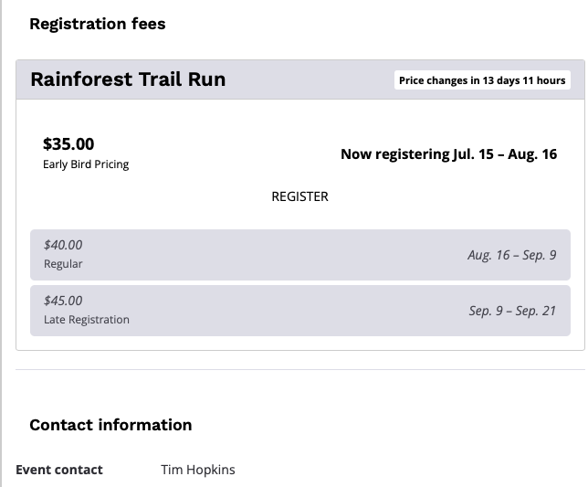Click the blank header area right of the event title
The image size is (588, 487).
pyautogui.click(x=310, y=79)
